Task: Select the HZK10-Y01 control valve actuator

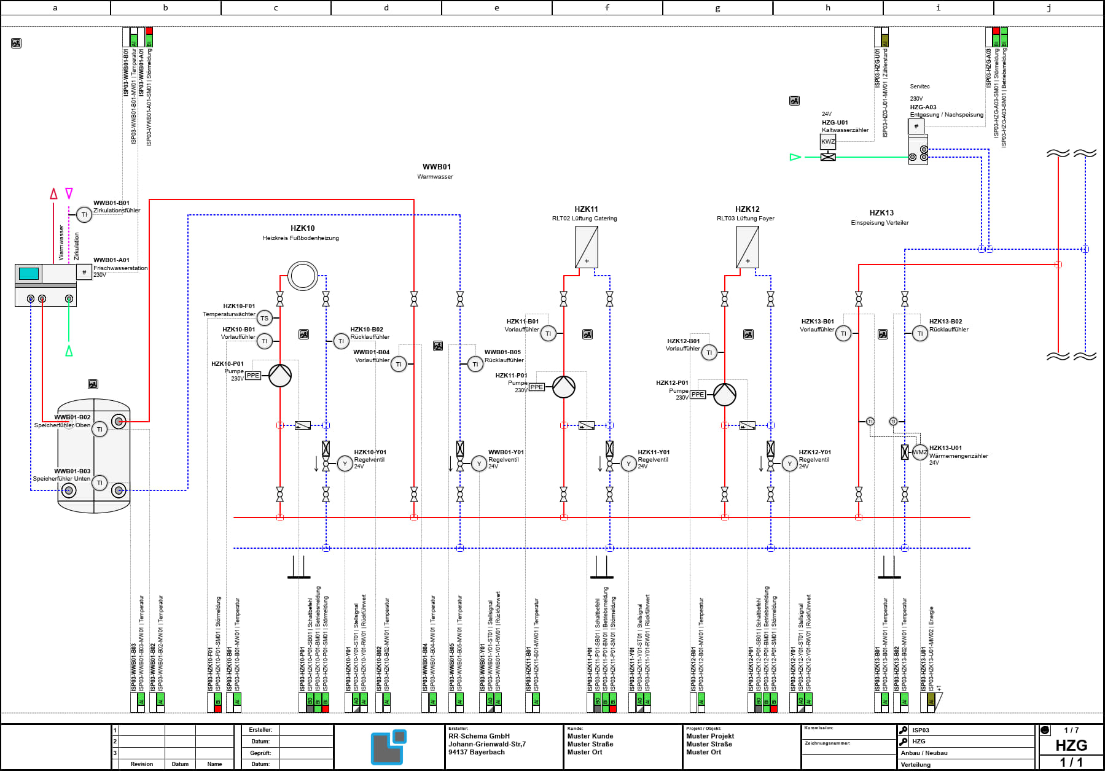Action: (x=345, y=463)
